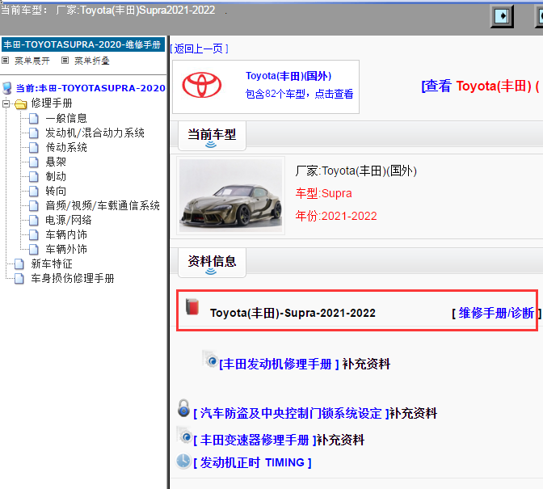Open 发动机/混合动力系统 tree entry
The width and height of the screenshot is (543, 489).
[95, 133]
